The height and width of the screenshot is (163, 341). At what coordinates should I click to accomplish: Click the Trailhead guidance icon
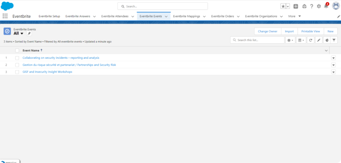click(304, 6)
